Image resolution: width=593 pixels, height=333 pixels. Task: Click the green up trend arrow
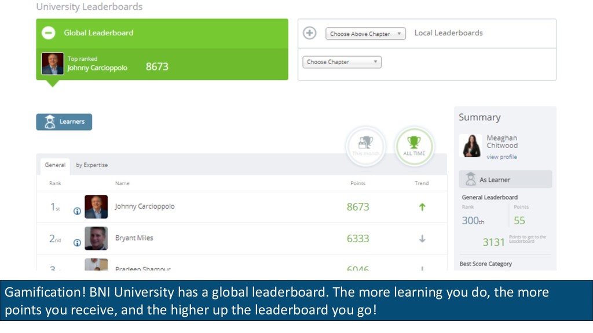(x=422, y=207)
